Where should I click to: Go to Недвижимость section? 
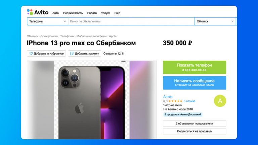(x=73, y=13)
